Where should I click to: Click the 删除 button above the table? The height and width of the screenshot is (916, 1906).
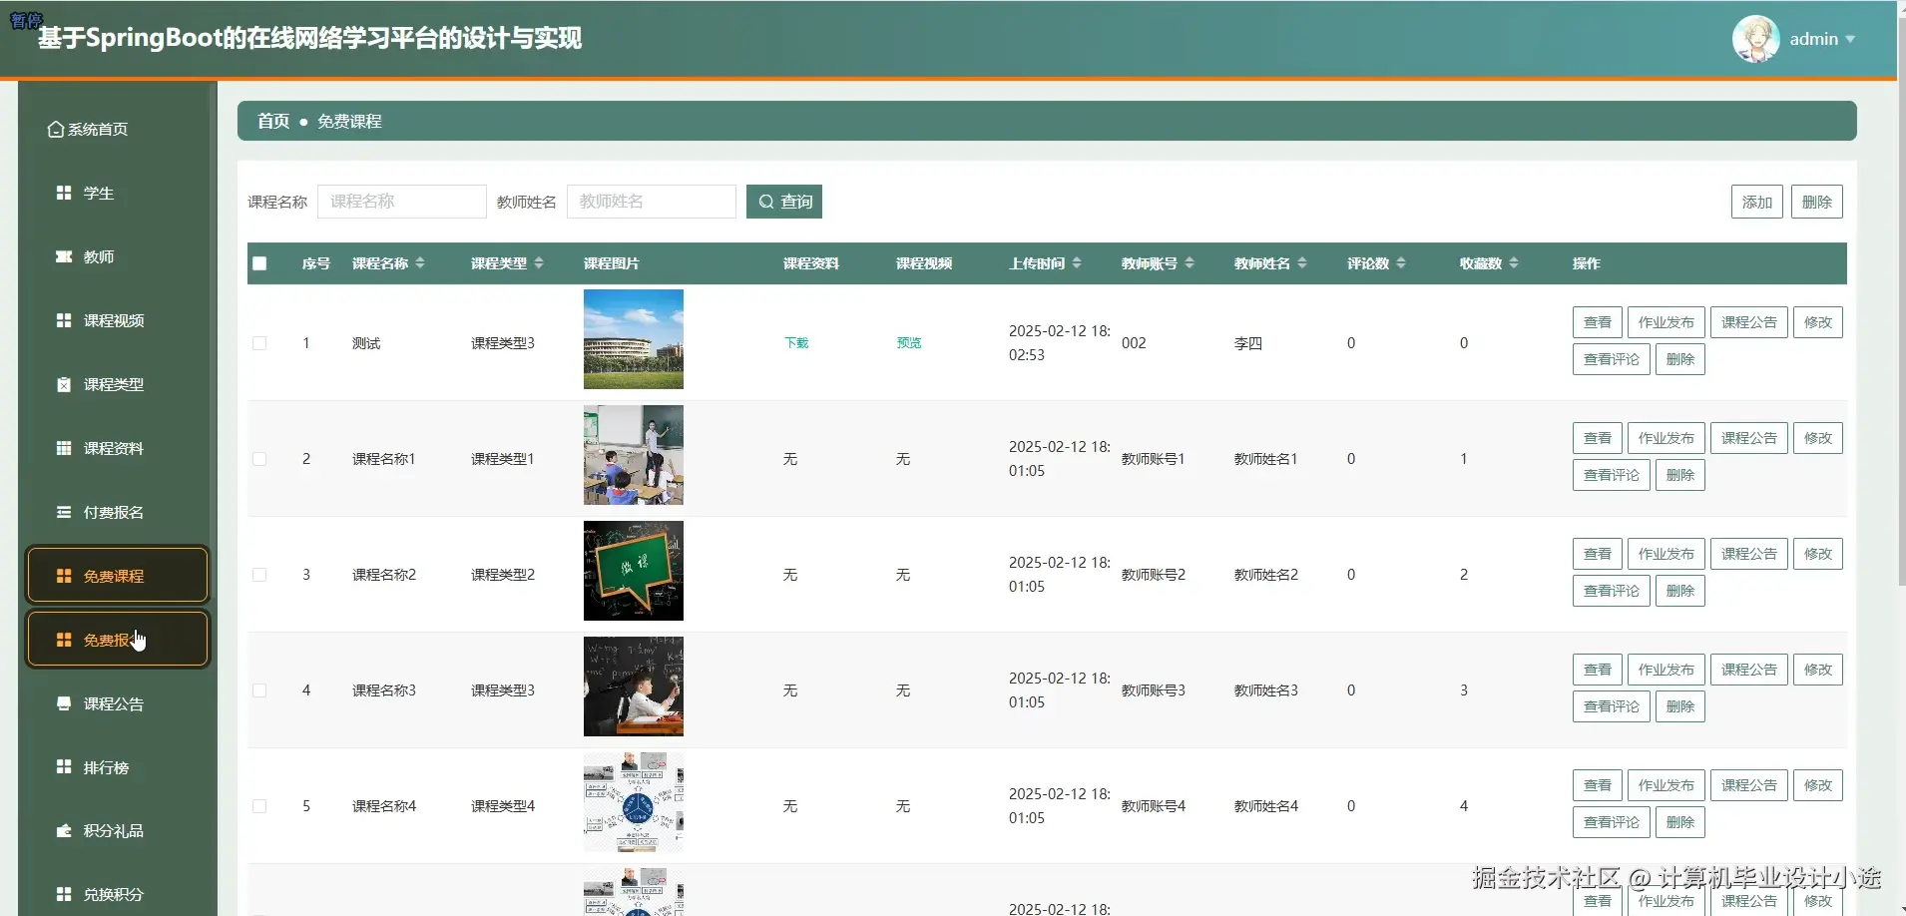1817,202
